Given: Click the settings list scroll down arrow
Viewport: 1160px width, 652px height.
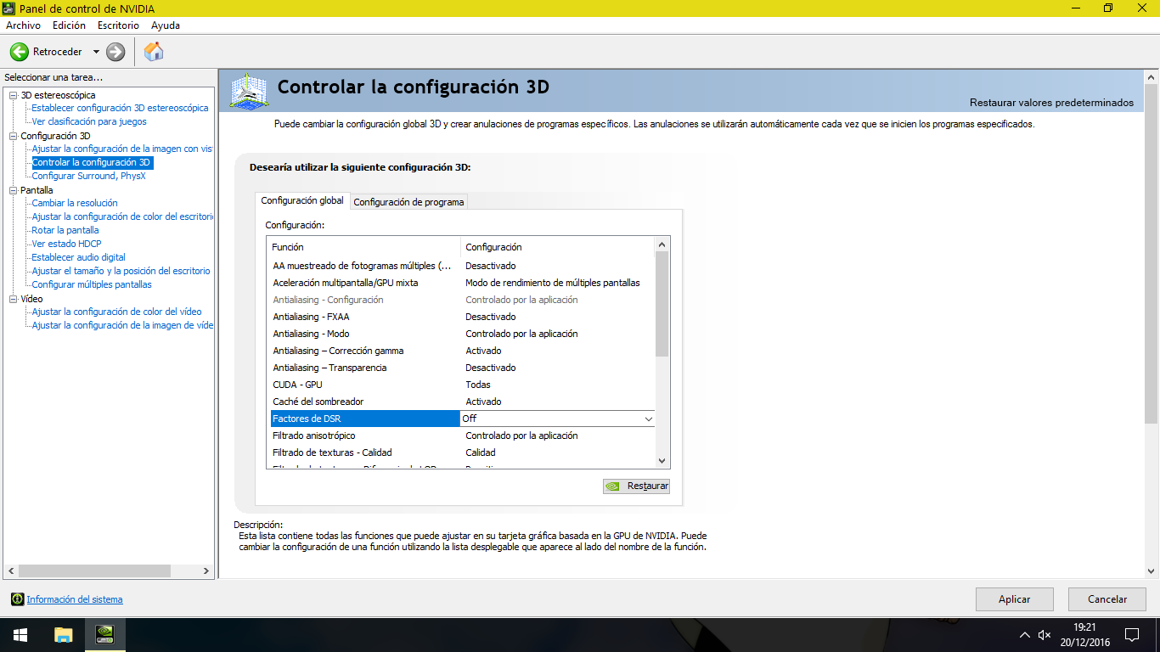Looking at the screenshot, I should point(662,461).
